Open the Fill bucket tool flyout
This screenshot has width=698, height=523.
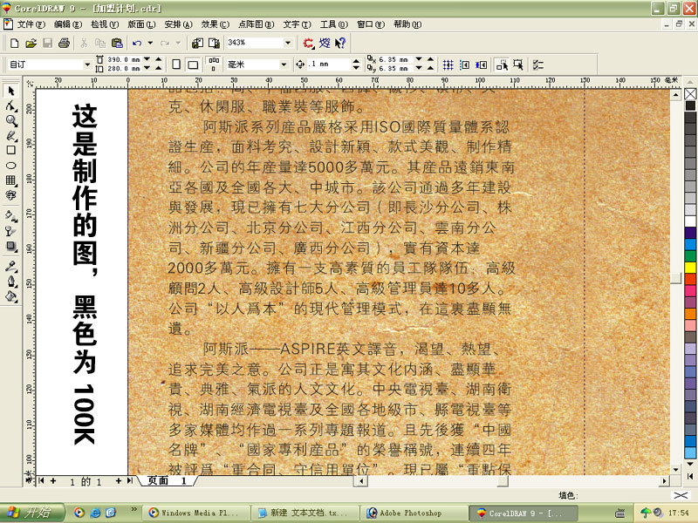pos(11,296)
